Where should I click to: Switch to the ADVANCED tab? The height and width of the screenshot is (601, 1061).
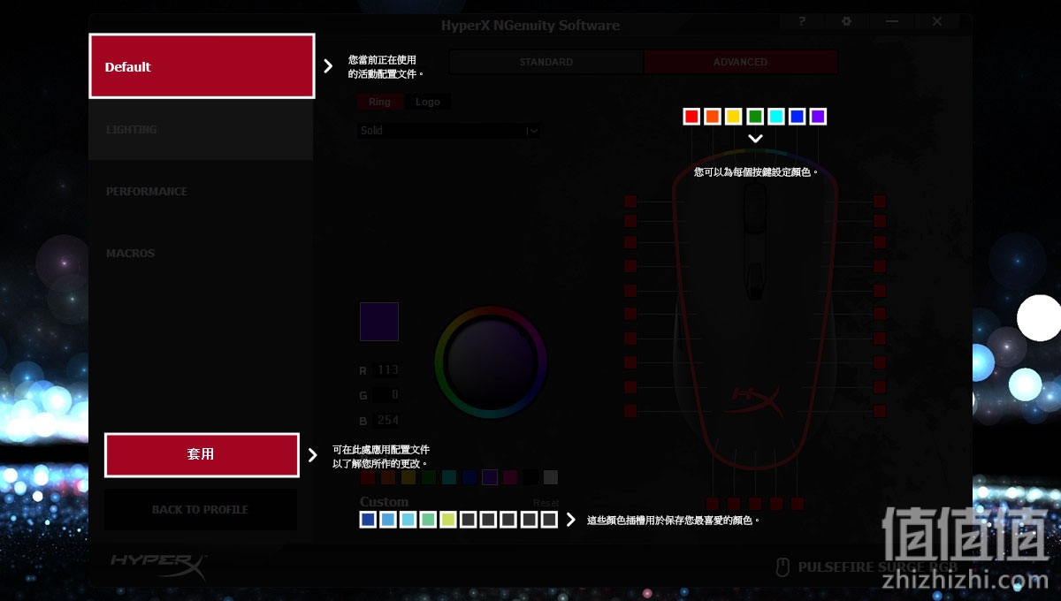[x=740, y=62]
